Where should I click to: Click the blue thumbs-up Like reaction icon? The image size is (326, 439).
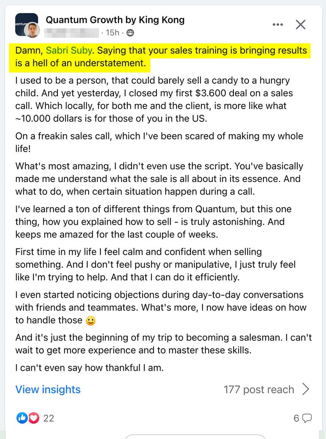point(22,418)
